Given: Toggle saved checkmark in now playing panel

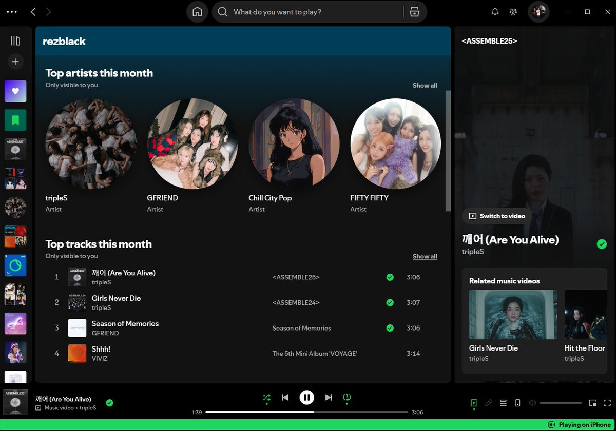Looking at the screenshot, I should (x=602, y=244).
